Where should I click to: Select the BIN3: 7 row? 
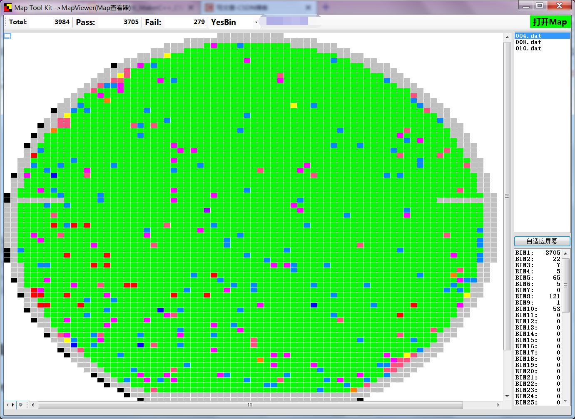tap(538, 265)
